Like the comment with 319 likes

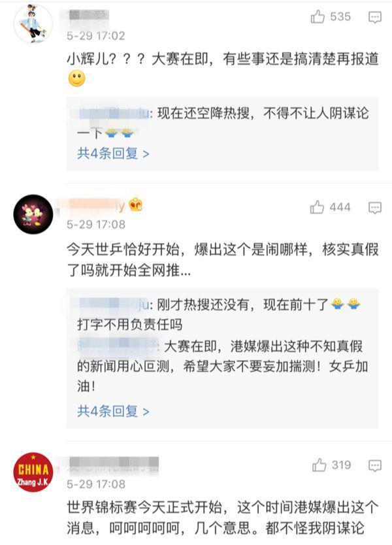319,465
